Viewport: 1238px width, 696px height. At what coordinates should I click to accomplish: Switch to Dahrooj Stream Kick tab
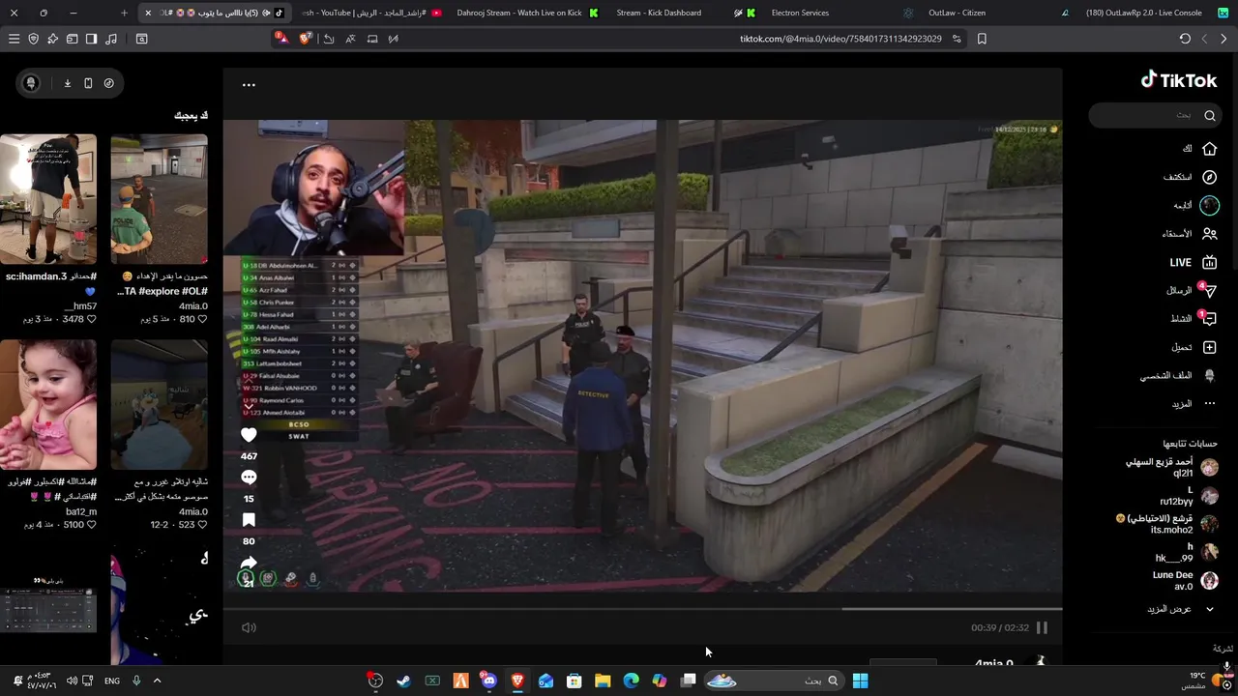[x=527, y=13]
